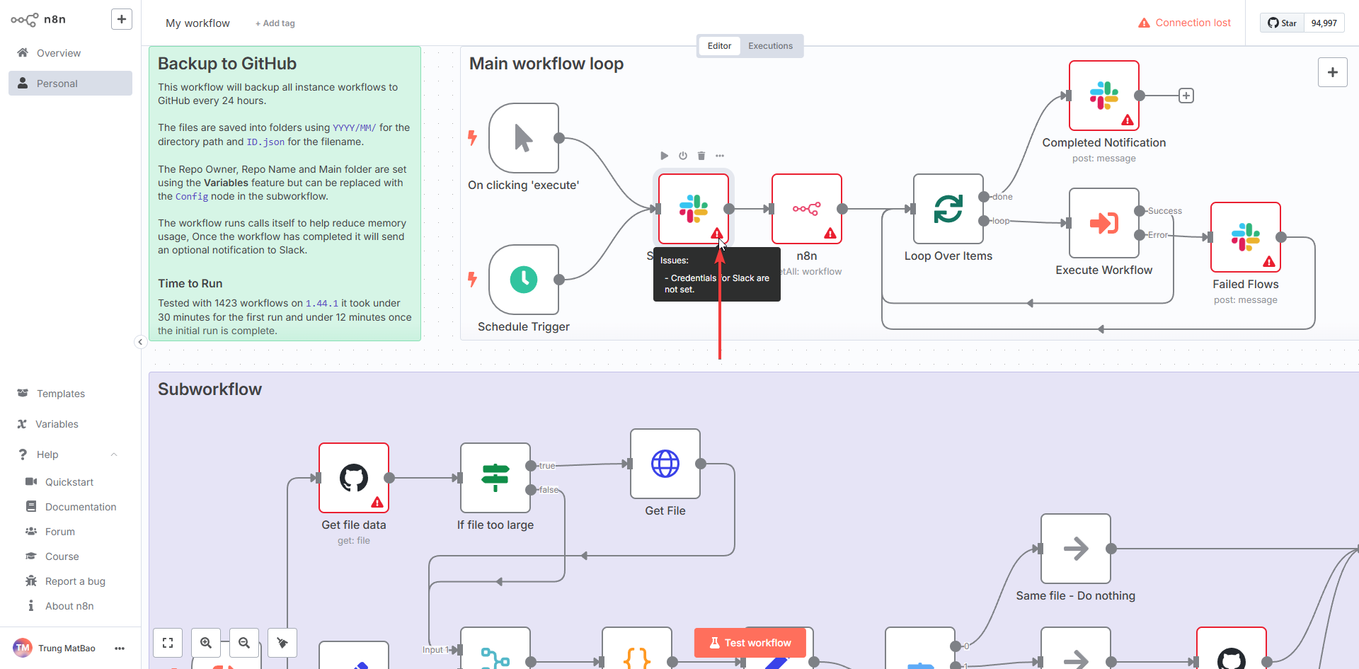
Task: Click Success output of Execute Workflow
Action: coord(1140,211)
